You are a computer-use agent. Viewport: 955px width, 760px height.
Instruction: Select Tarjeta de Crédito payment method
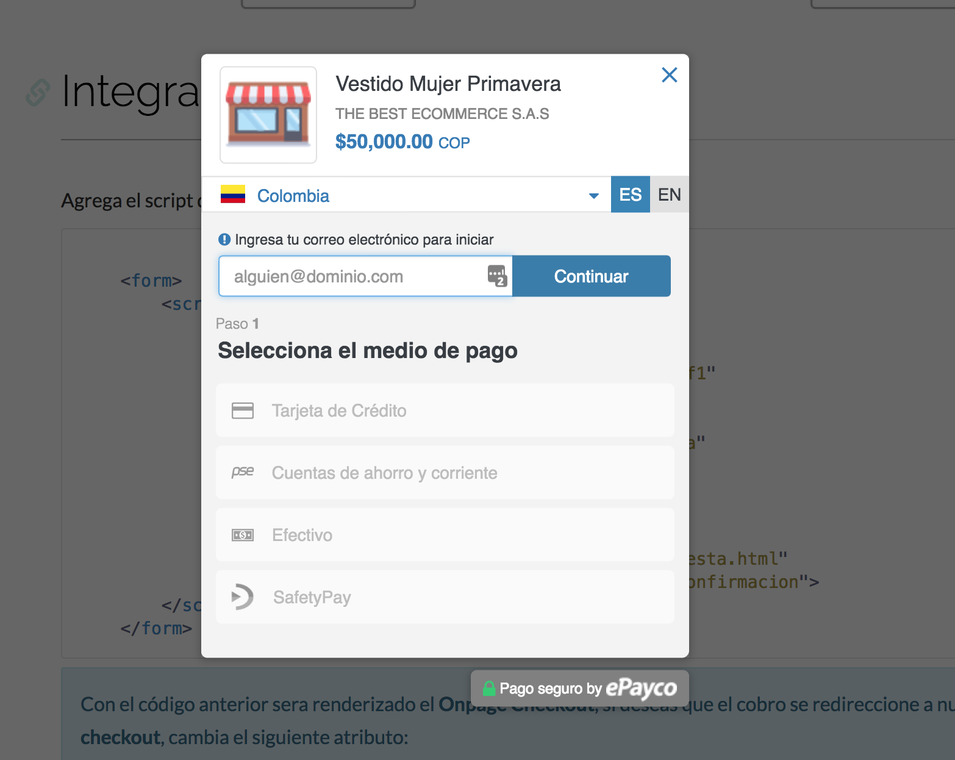[x=445, y=410]
